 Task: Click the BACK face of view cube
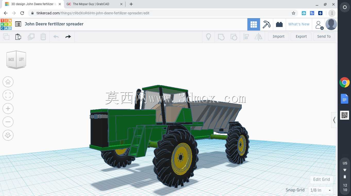pyautogui.click(x=11, y=60)
